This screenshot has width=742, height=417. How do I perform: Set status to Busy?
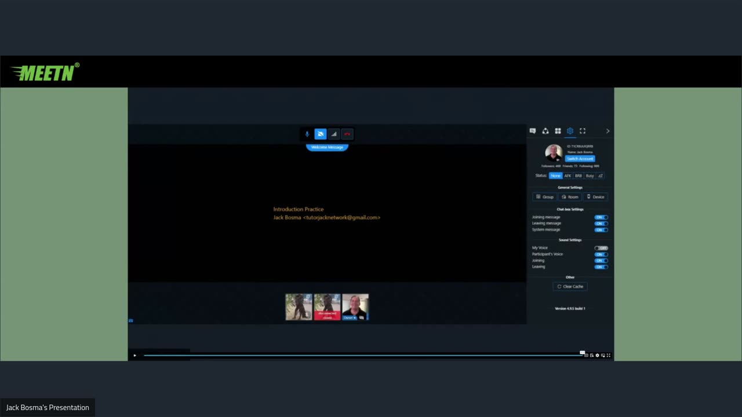point(590,175)
